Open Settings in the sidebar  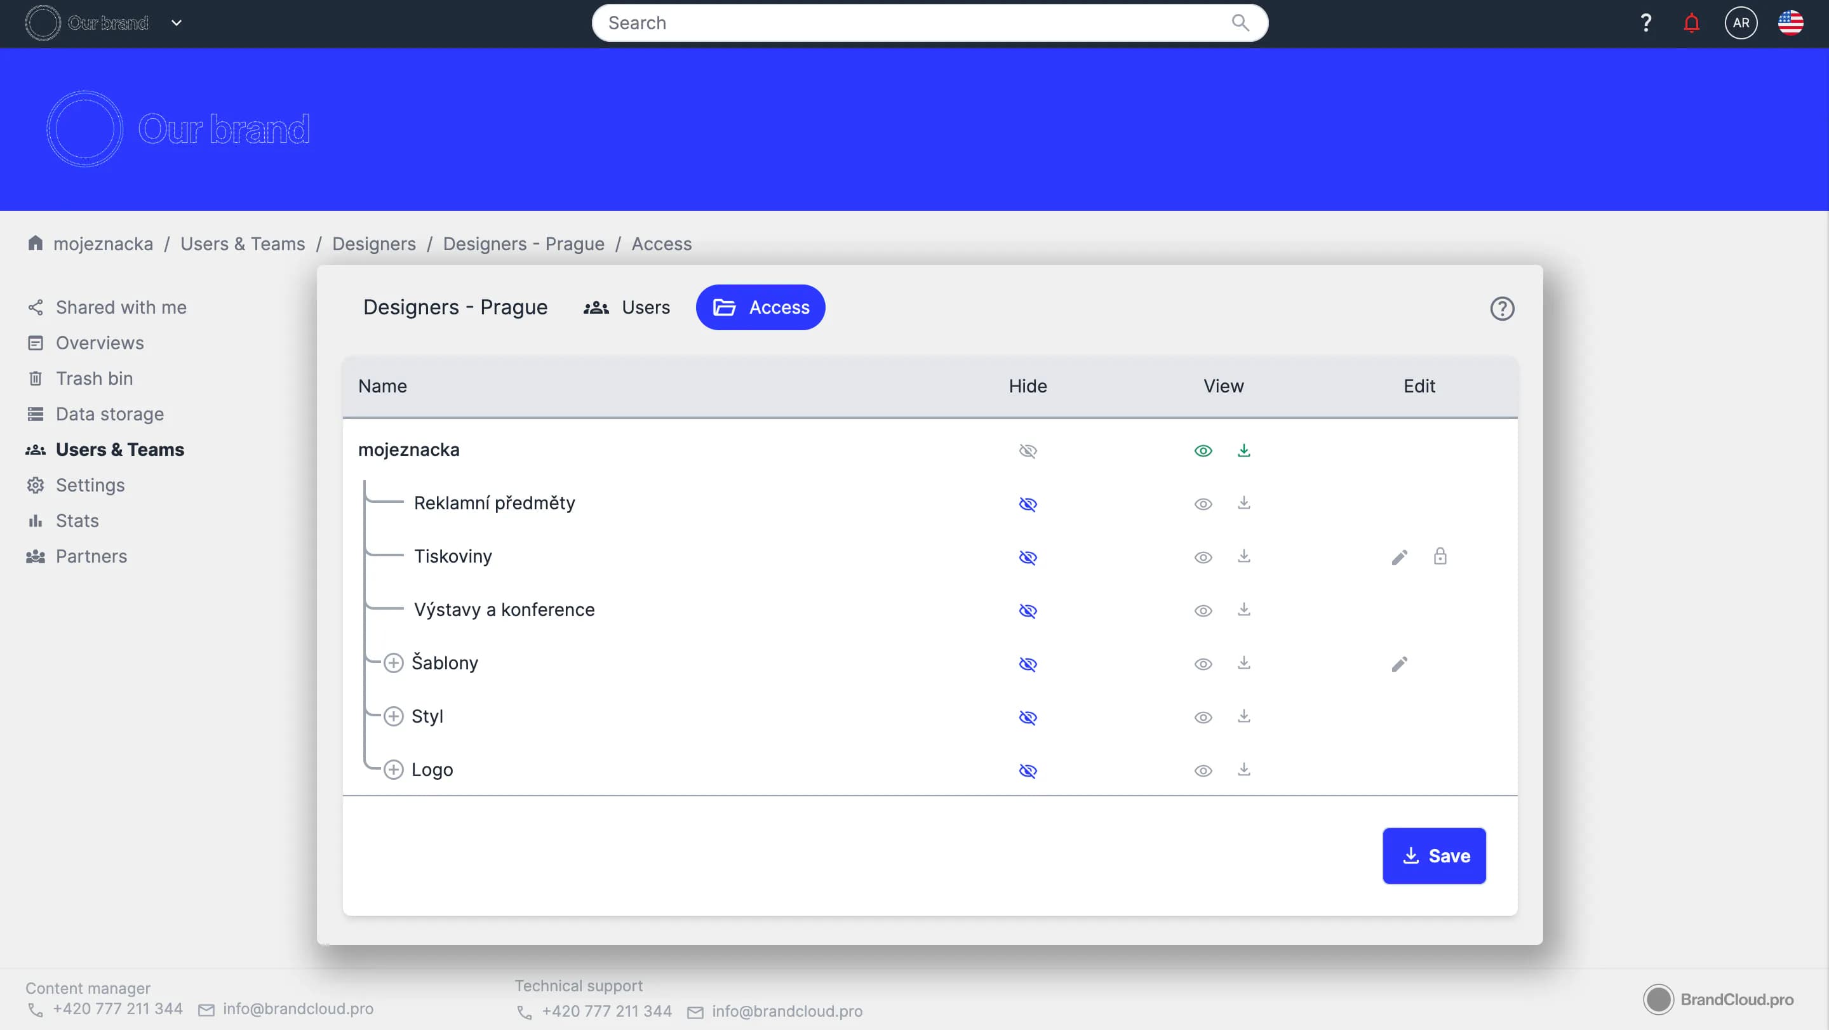point(90,485)
